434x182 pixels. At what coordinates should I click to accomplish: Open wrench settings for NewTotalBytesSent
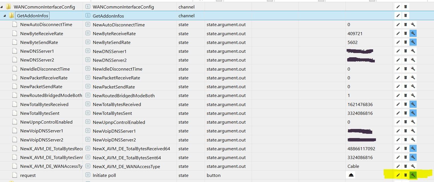click(x=413, y=113)
